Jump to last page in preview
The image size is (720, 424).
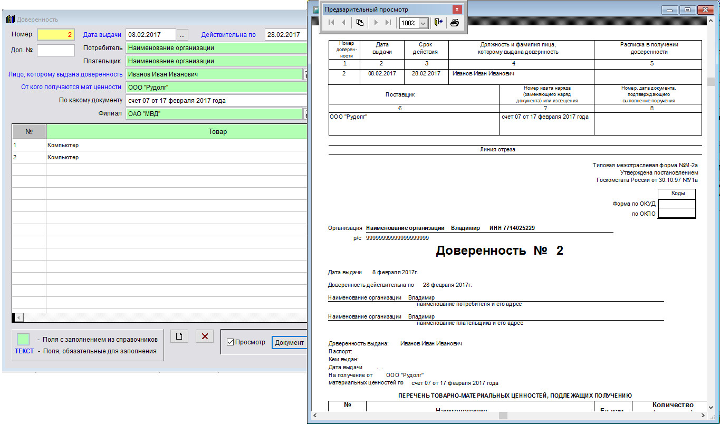(x=388, y=23)
